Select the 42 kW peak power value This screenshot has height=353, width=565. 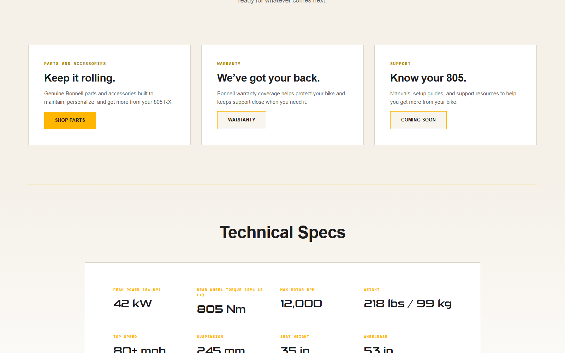(133, 304)
